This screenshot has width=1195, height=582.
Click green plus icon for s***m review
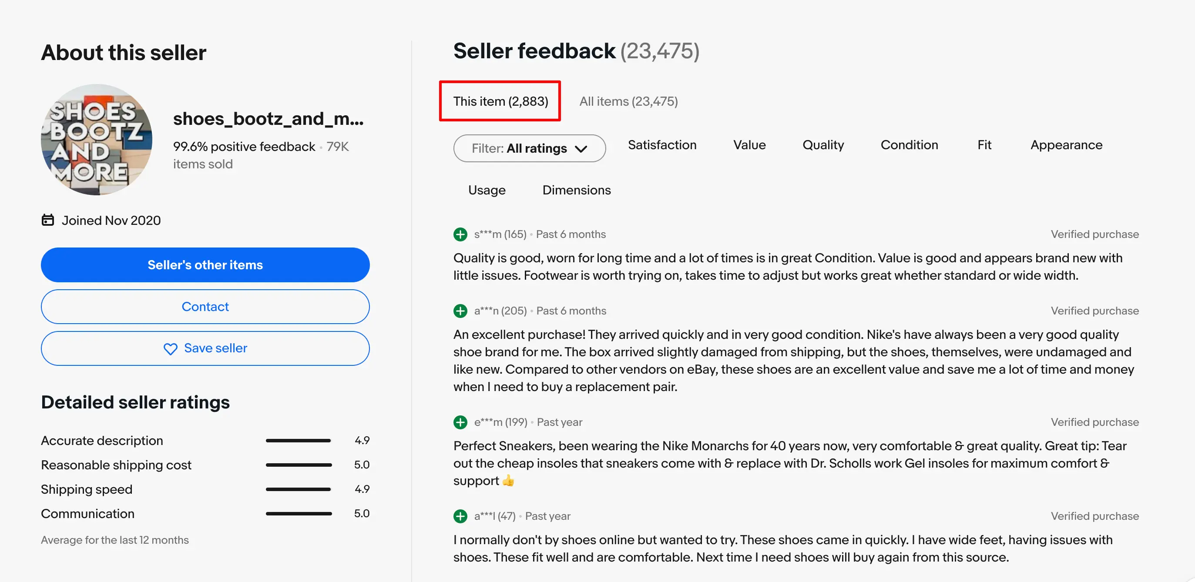pos(460,234)
